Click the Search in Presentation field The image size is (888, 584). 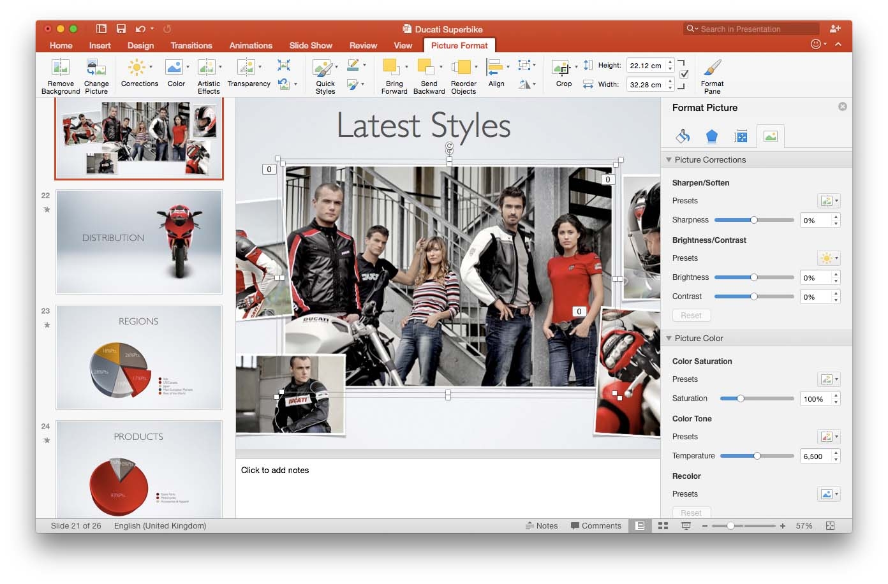(x=751, y=29)
